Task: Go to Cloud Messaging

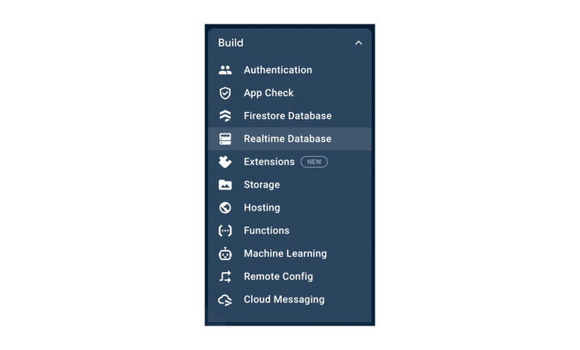Action: pos(284,300)
